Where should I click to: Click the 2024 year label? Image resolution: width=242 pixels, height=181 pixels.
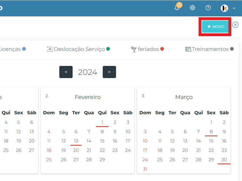88,72
